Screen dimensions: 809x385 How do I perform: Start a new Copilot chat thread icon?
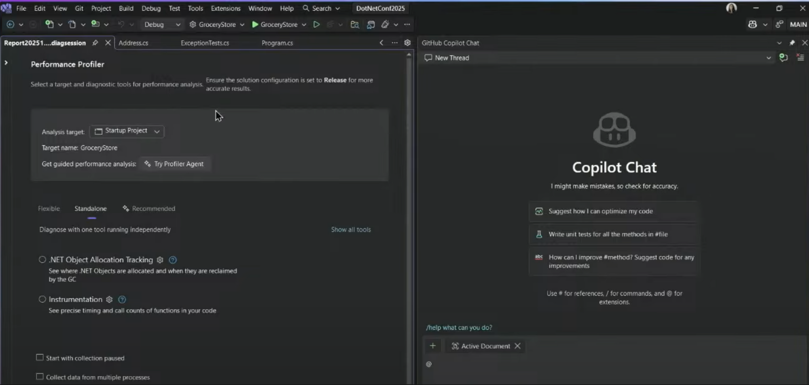[x=783, y=58]
